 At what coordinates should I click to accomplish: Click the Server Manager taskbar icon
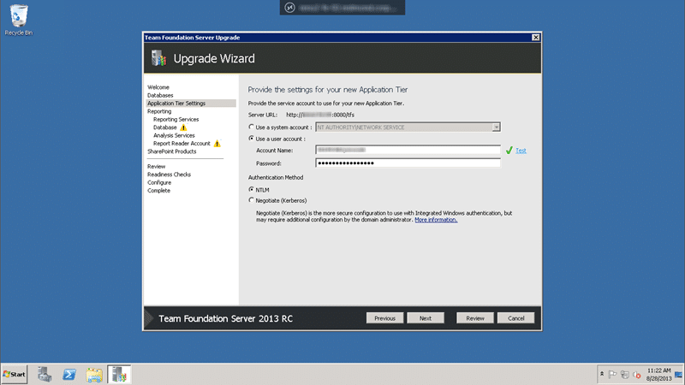pyautogui.click(x=45, y=375)
